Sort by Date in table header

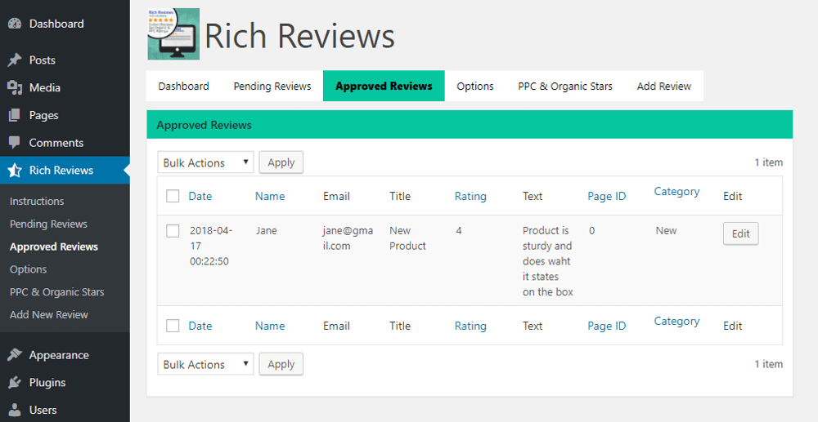[200, 196]
